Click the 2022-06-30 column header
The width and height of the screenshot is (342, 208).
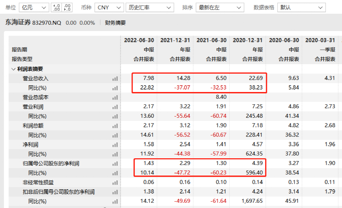point(139,40)
